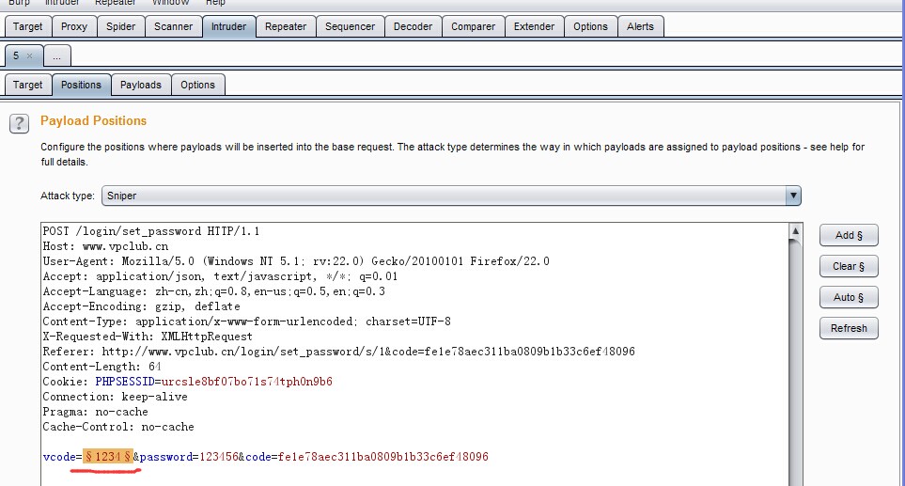
Task: Switch to the Proxy tab
Action: click(74, 26)
